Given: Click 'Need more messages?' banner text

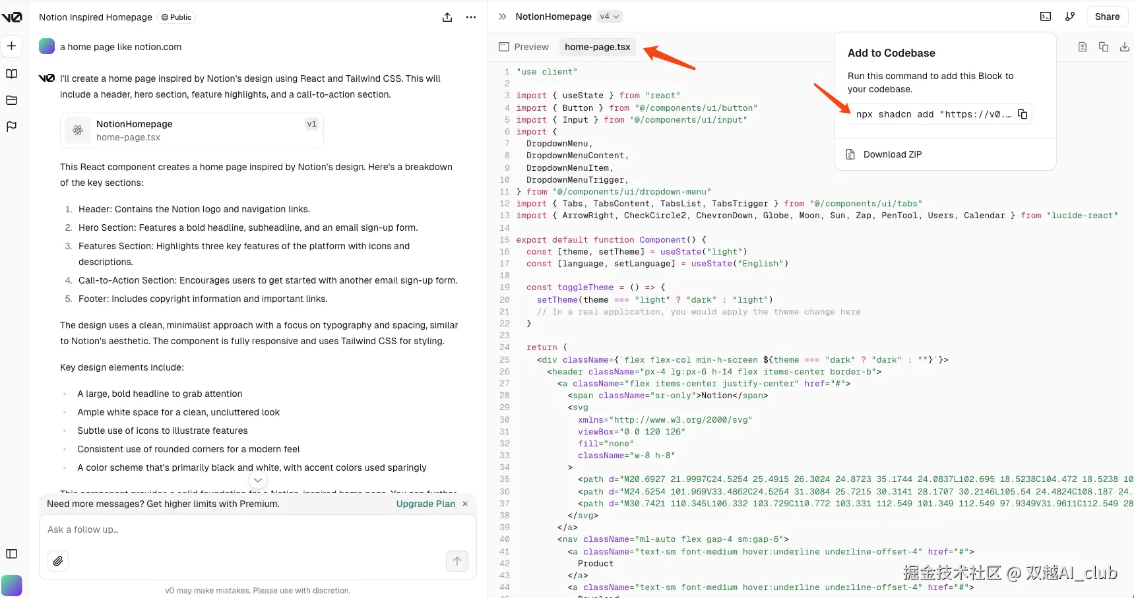Looking at the screenshot, I should click(163, 504).
